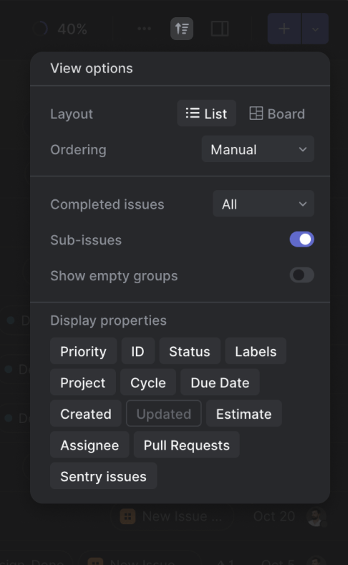Toggle the Cycle display property

[148, 383]
